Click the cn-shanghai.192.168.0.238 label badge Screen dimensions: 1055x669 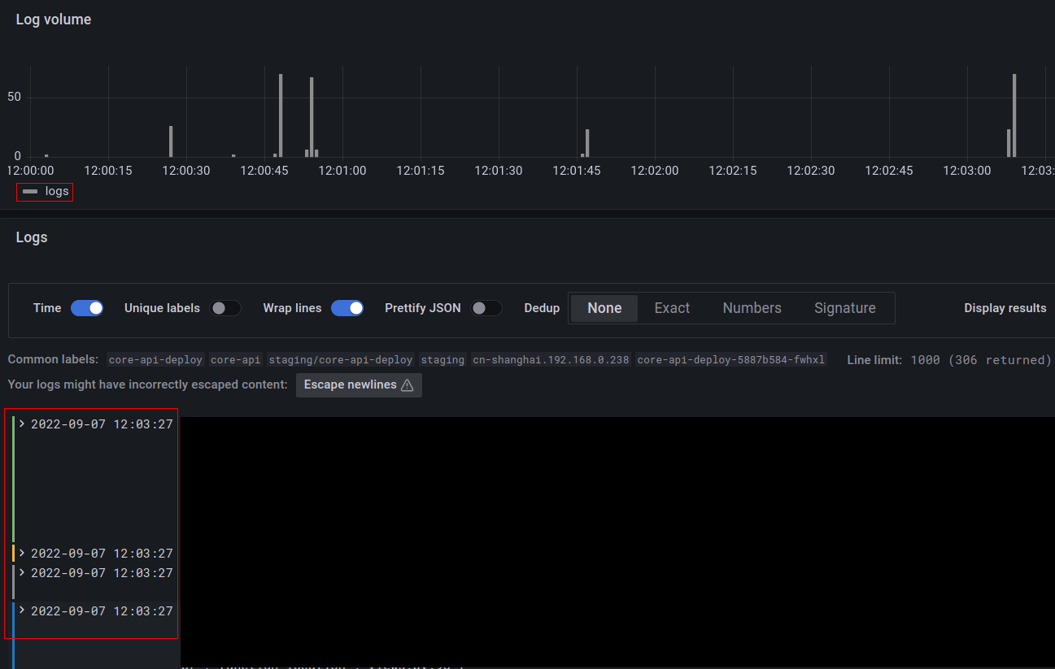point(551,359)
